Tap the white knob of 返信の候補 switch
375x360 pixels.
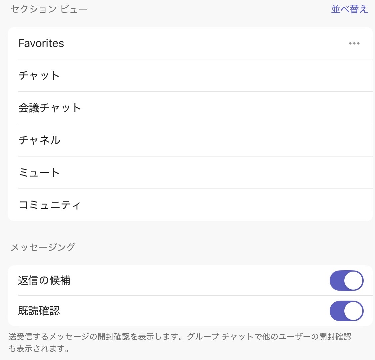click(x=353, y=281)
